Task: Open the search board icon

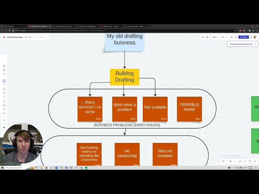Action: 30,37
